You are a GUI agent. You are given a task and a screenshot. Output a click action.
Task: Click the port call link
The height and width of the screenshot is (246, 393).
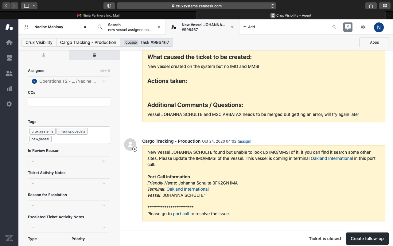click(181, 214)
